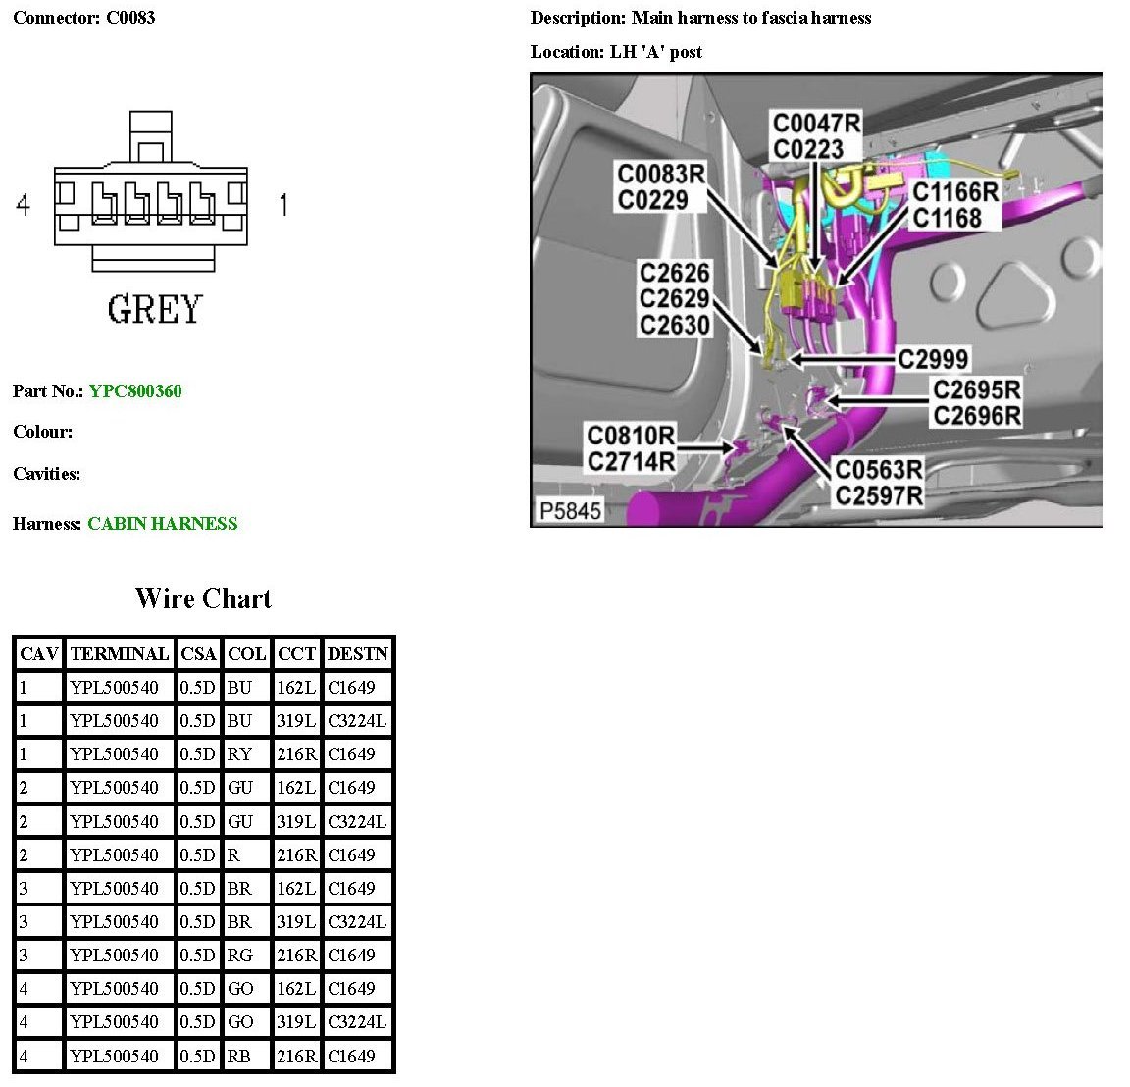Viewport: 1130px width, 1087px height.
Task: Click the CCT column header
Action: [296, 653]
